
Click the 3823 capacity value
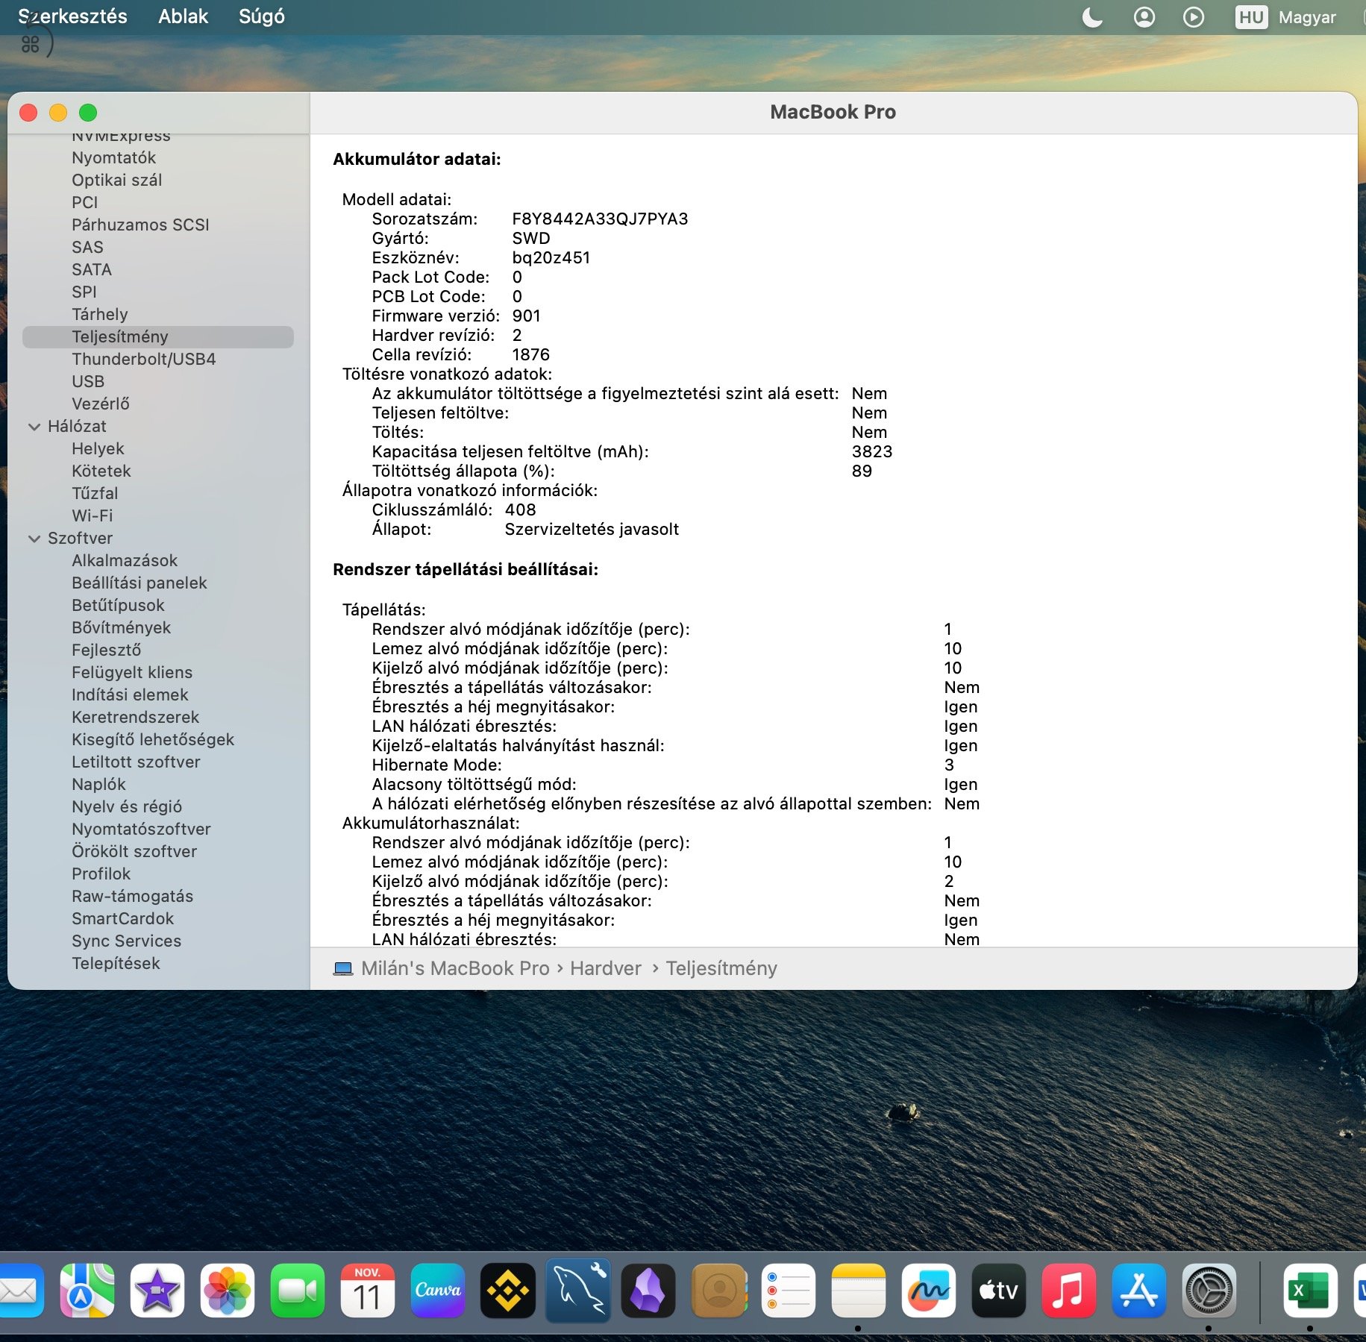(x=871, y=452)
